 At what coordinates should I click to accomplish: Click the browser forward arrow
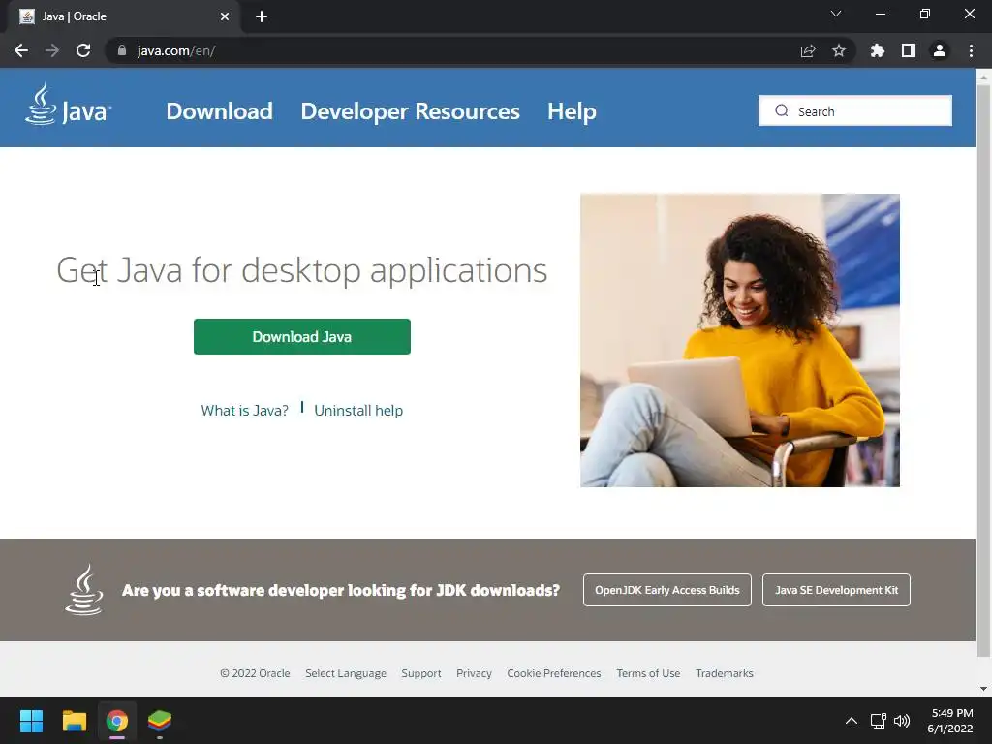point(52,50)
